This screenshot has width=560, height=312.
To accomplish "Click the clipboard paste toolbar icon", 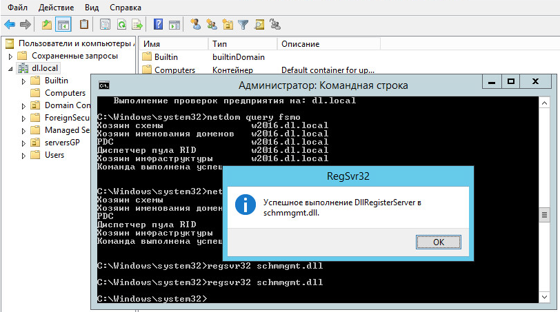I will pyautogui.click(x=84, y=24).
